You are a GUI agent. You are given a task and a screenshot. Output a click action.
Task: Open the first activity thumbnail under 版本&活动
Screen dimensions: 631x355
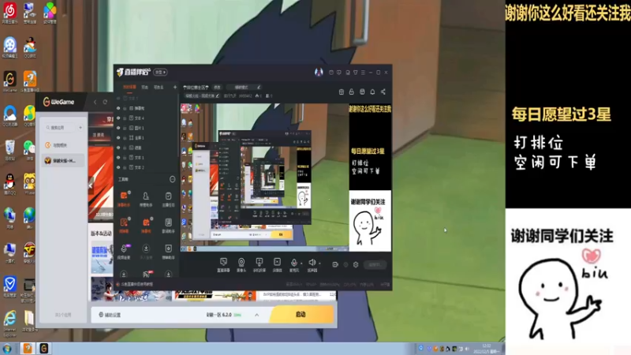102,258
